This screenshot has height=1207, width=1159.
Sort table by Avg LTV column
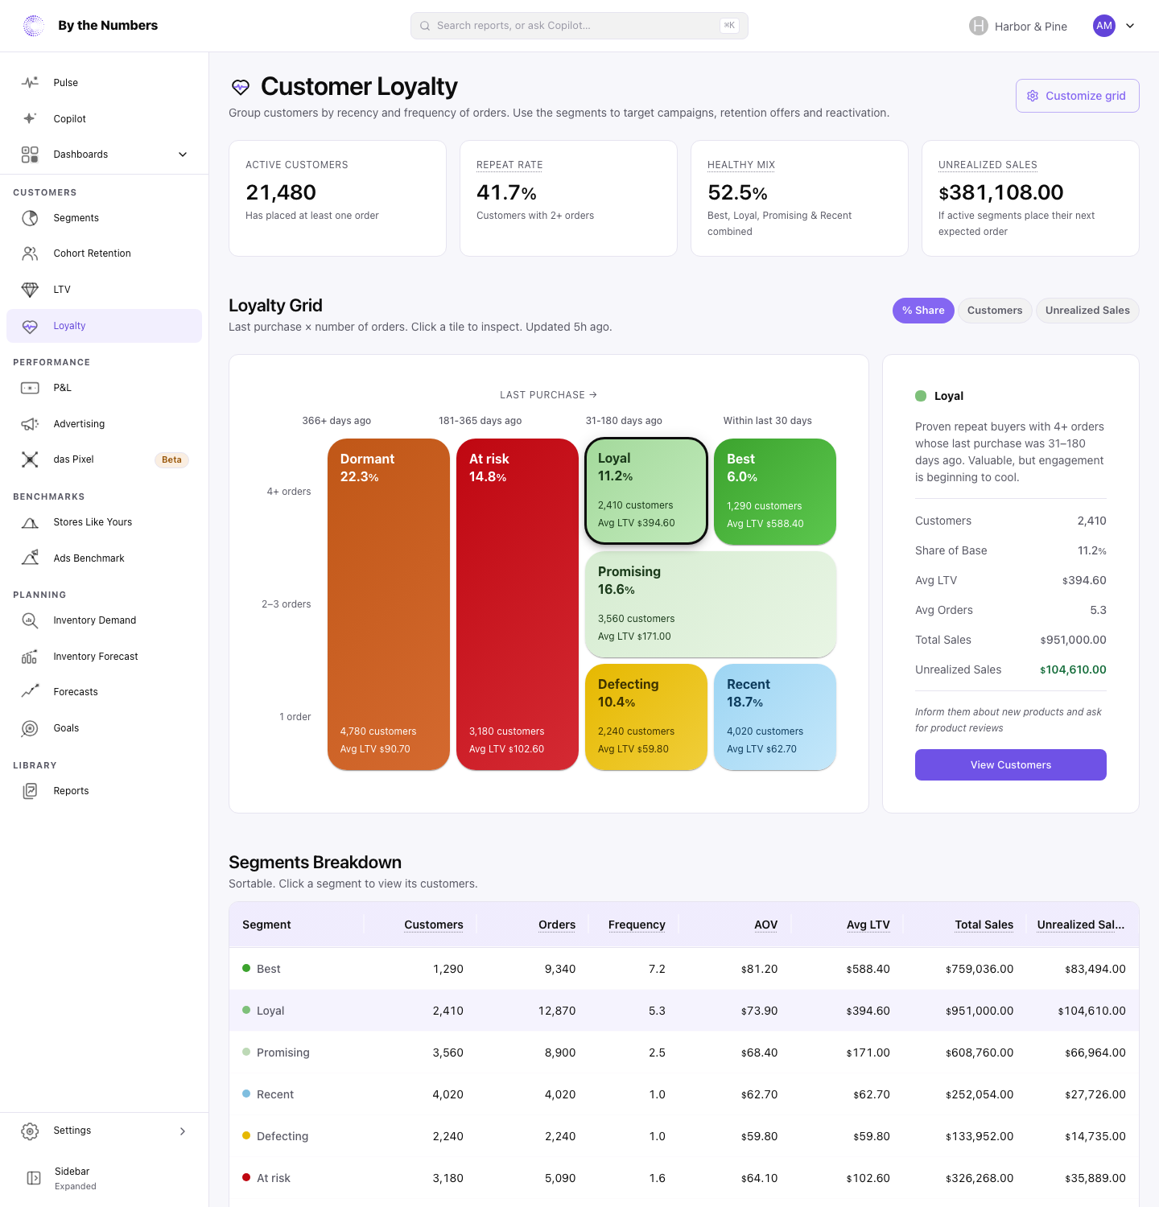click(x=868, y=925)
